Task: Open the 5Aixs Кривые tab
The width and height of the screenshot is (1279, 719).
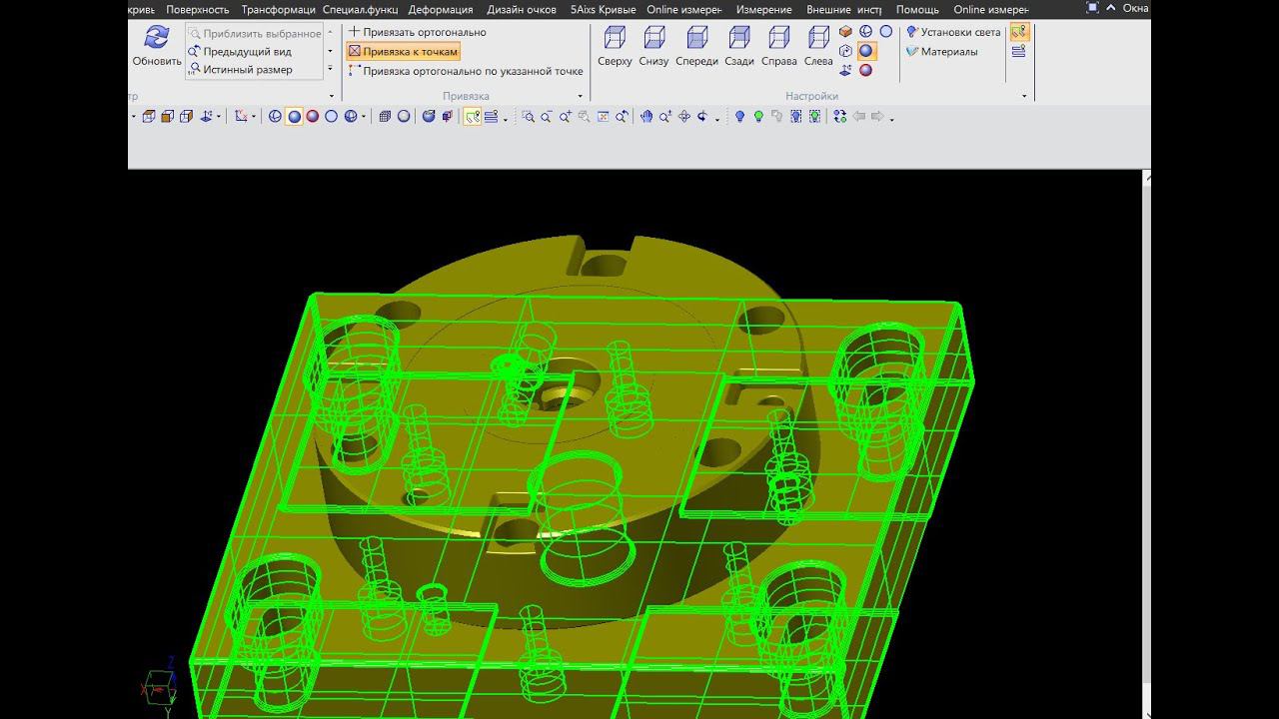Action: point(604,9)
